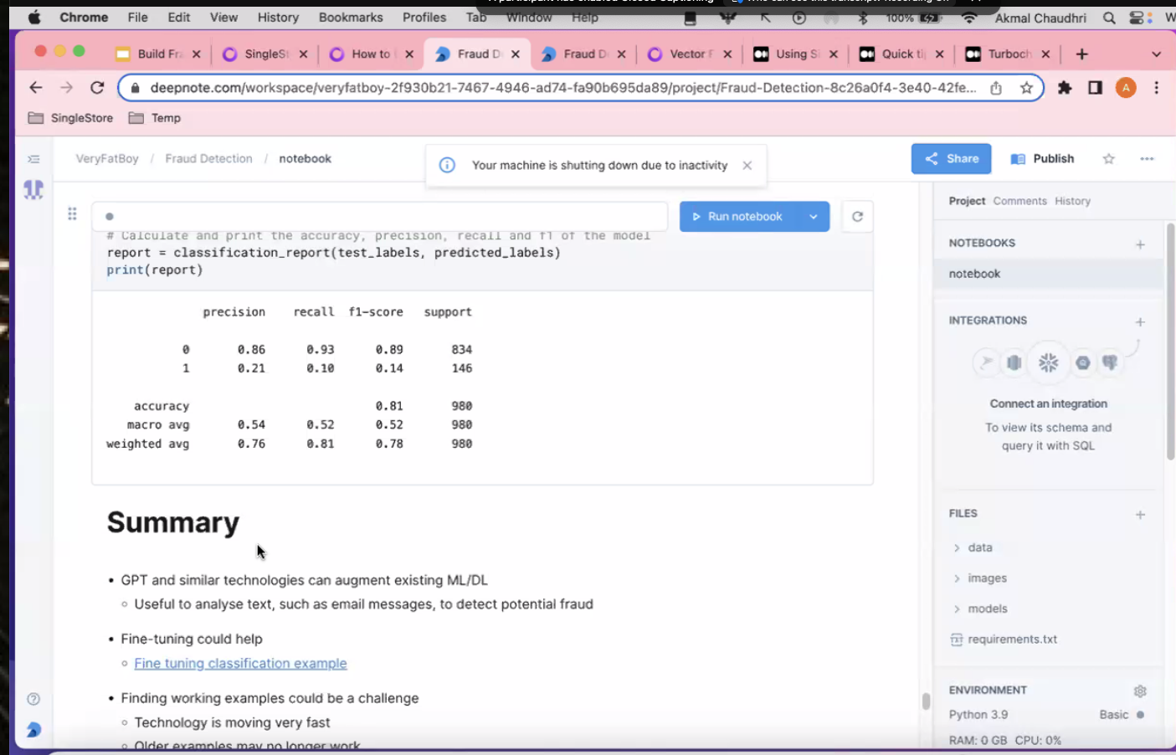The height and width of the screenshot is (755, 1176).
Task: Expand the data folder
Action: [979, 547]
